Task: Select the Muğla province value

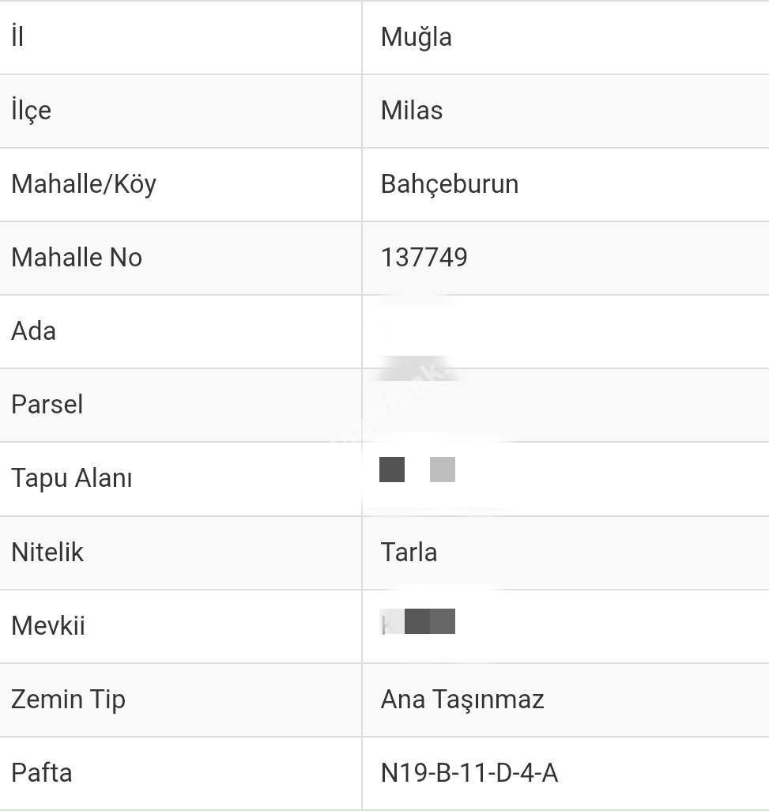Action: 416,37
